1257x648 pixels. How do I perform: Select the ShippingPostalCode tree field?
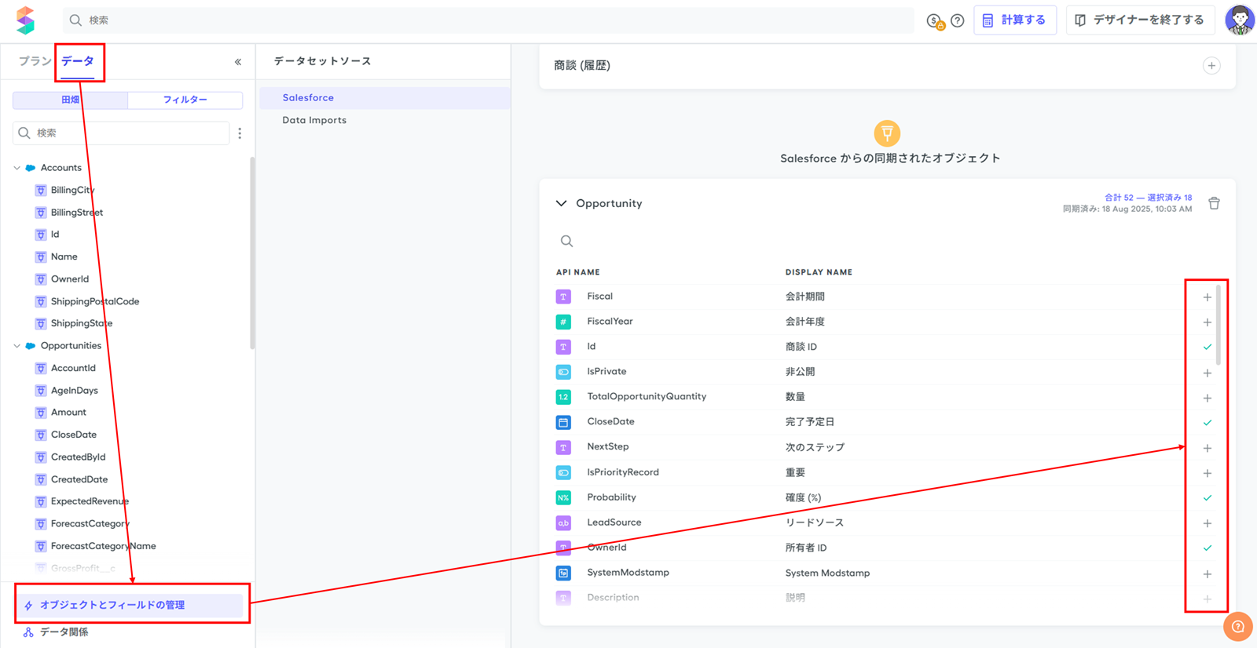[x=95, y=301]
